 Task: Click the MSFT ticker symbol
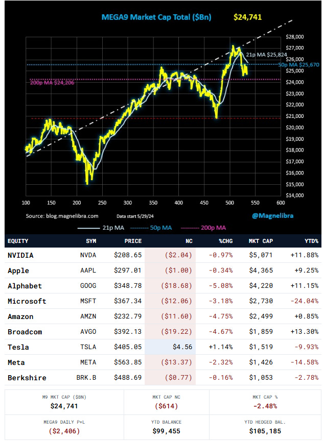[88, 301]
